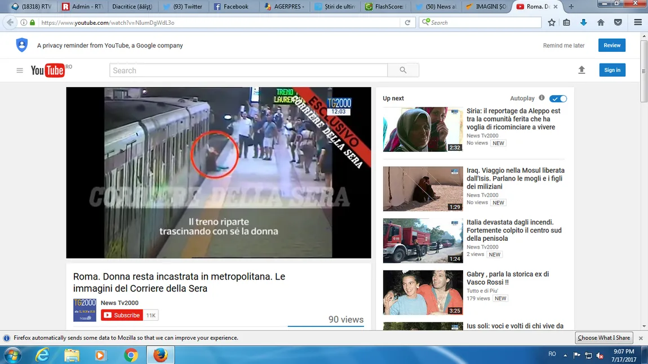Screen dimensions: 648x364
Task: Click the Review privacy button
Action: [x=611, y=46]
